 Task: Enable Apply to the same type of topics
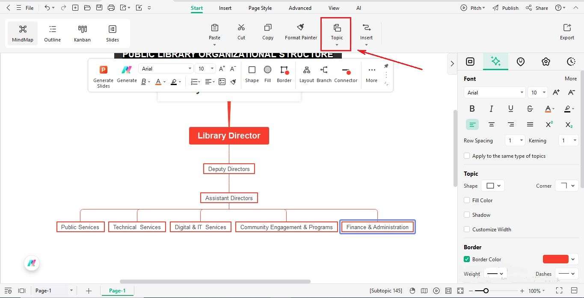click(x=467, y=156)
